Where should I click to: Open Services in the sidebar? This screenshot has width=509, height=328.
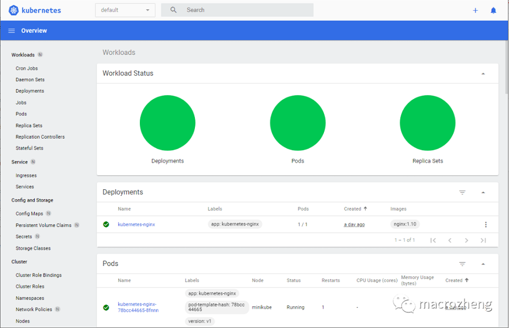(24, 187)
